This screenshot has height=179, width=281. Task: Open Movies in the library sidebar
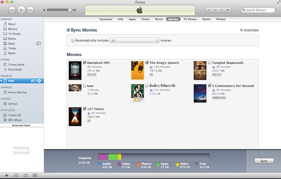[x=13, y=29]
